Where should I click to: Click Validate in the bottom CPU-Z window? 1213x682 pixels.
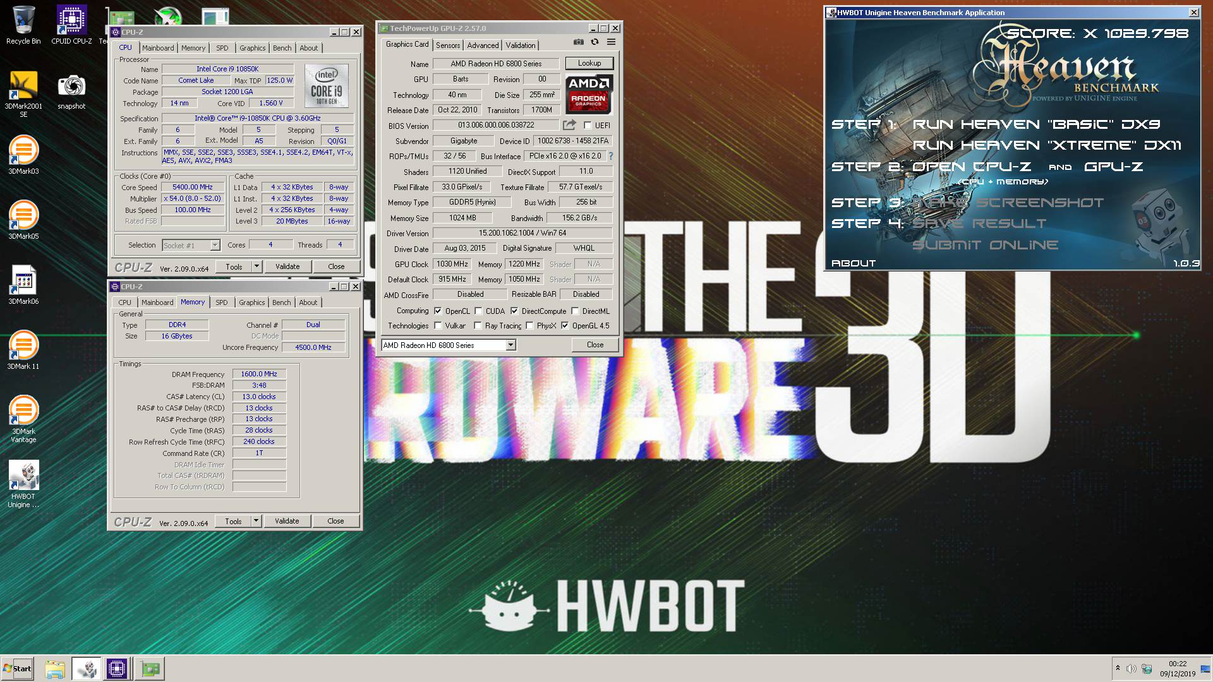point(287,521)
